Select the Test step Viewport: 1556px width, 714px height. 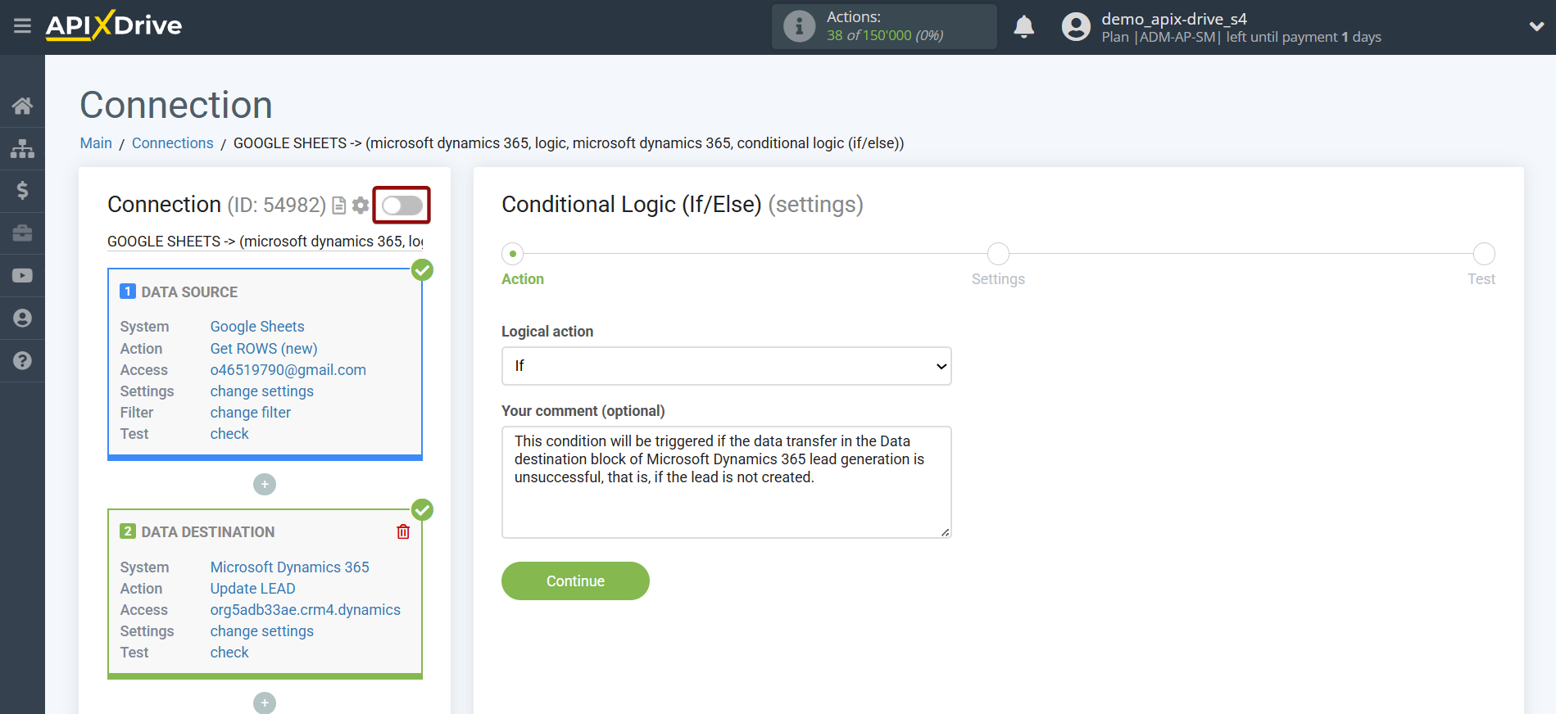(x=1484, y=254)
